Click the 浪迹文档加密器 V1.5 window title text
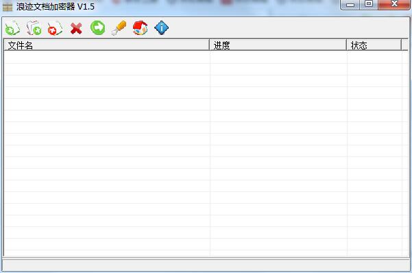This screenshot has height=273, width=412. pos(56,7)
